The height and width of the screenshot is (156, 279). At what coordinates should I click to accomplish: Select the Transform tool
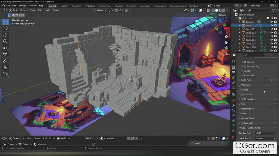pos(5,54)
